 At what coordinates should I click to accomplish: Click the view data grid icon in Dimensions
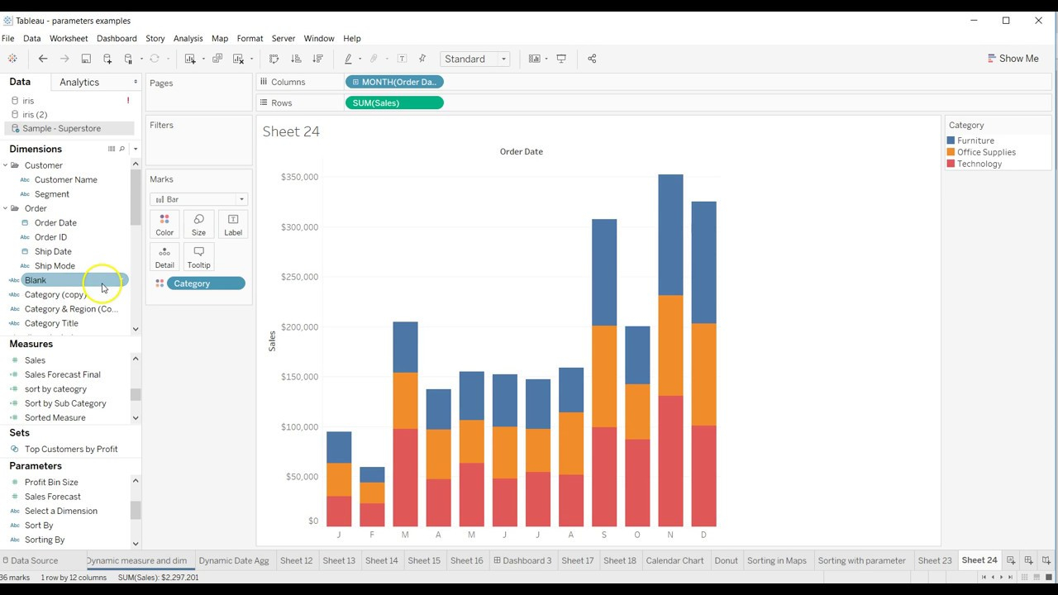pyautogui.click(x=112, y=149)
